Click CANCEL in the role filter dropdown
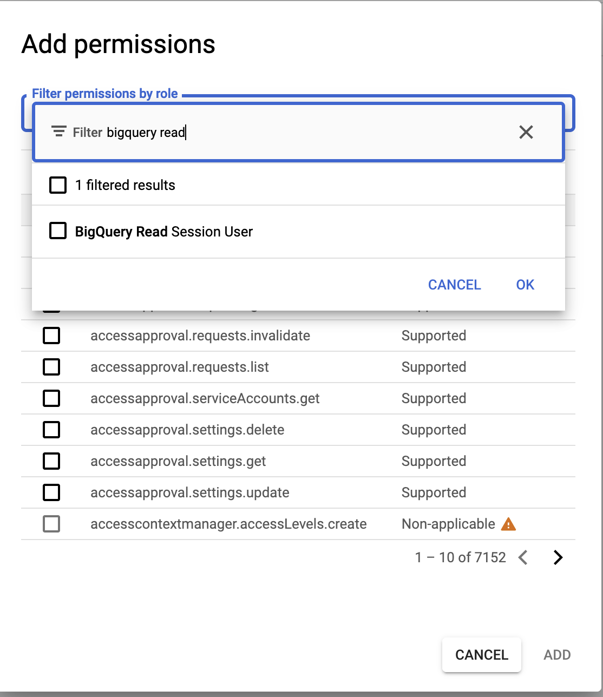This screenshot has width=603, height=697. pos(455,285)
